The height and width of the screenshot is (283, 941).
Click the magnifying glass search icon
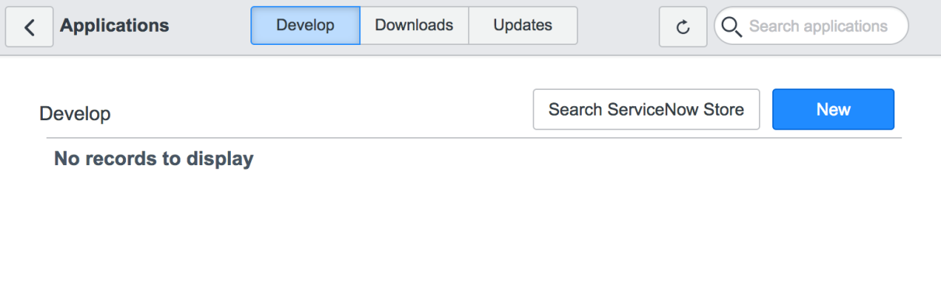[x=732, y=26]
